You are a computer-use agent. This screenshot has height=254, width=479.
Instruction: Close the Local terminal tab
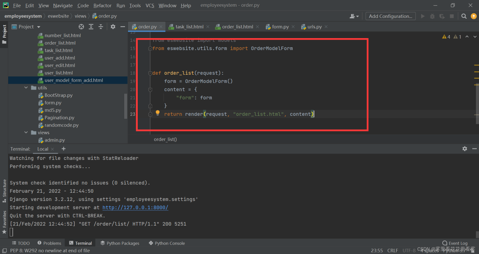pyautogui.click(x=53, y=149)
